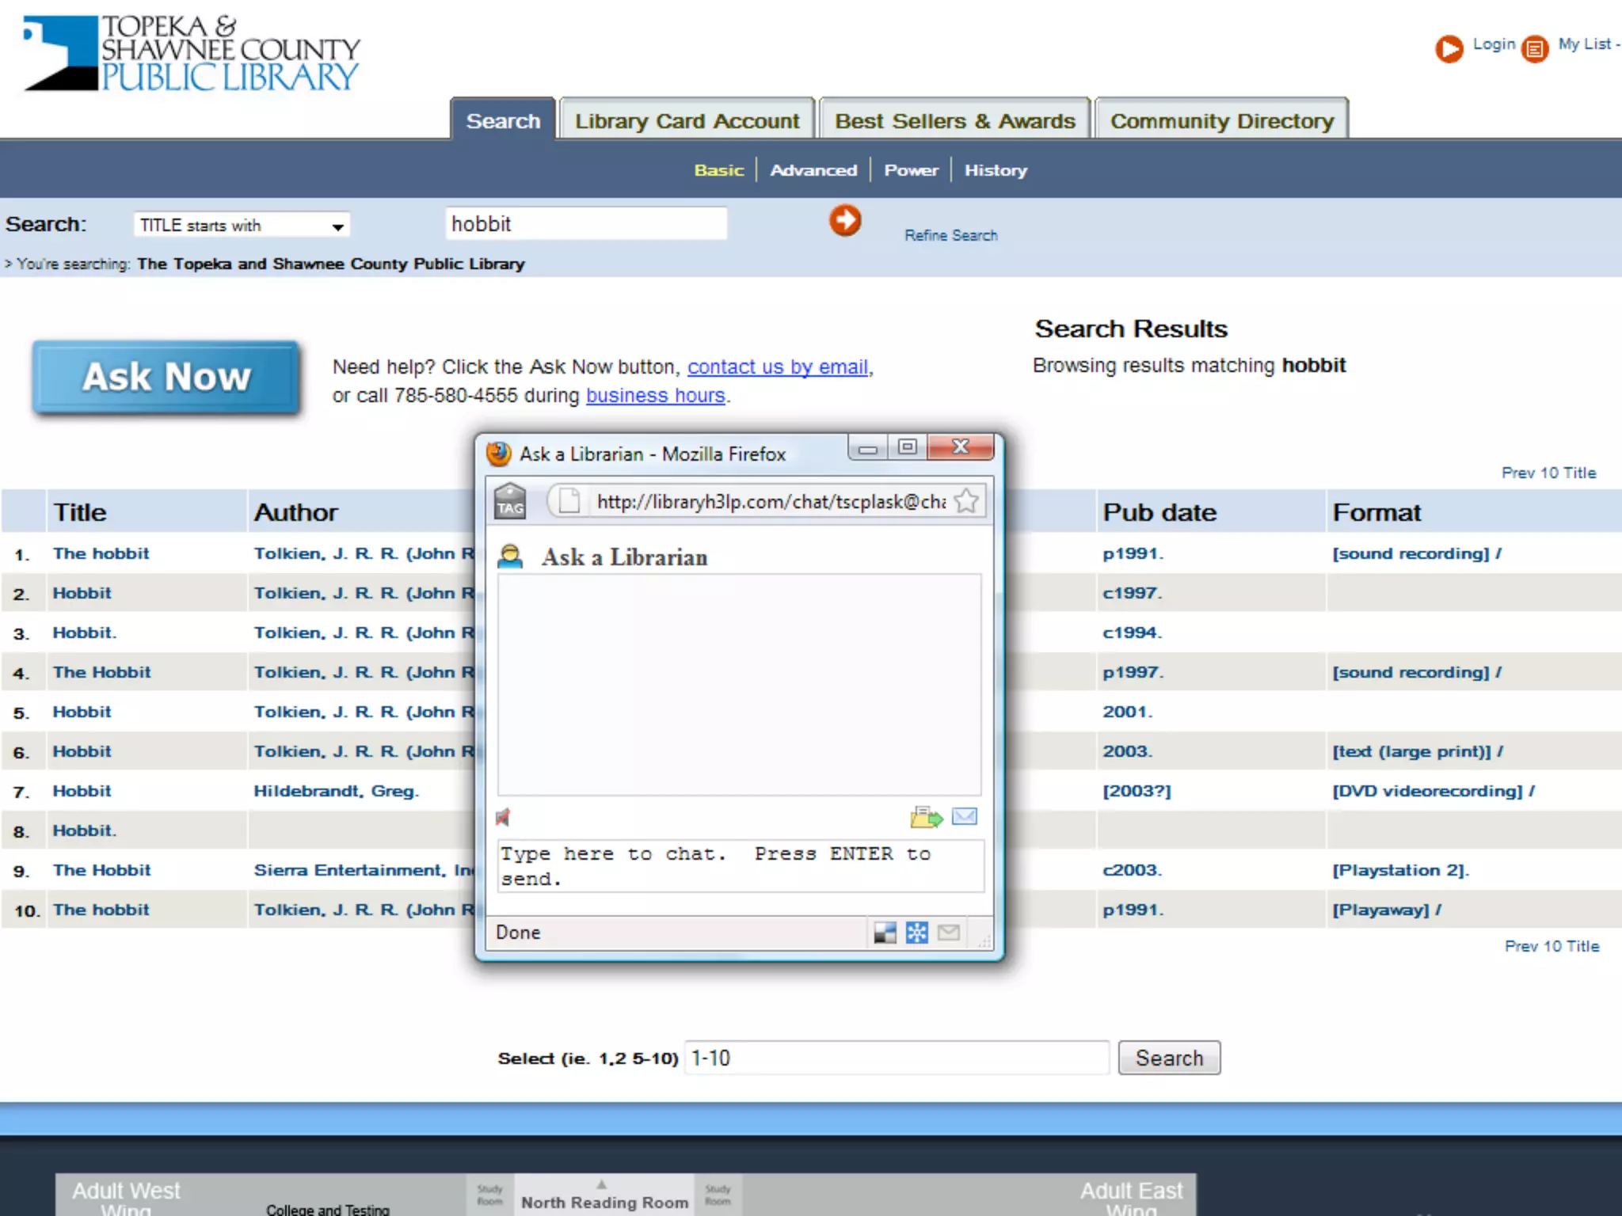Click the TAG icon in Firefox toolbar
The width and height of the screenshot is (1622, 1216).
coord(510,502)
